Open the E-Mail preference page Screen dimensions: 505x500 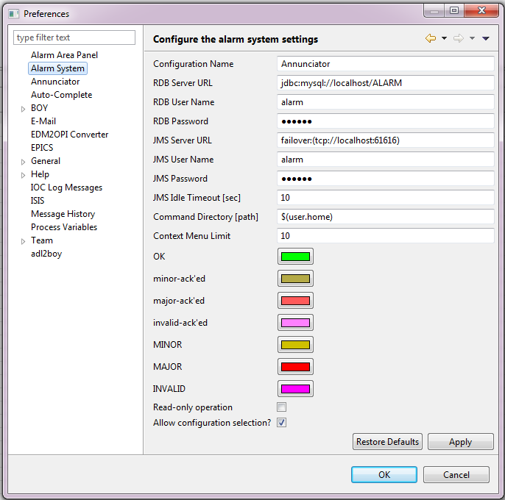[x=43, y=121]
